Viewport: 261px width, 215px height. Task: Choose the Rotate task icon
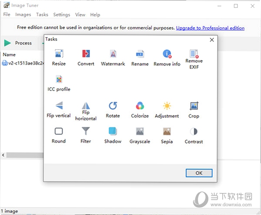tap(113, 106)
